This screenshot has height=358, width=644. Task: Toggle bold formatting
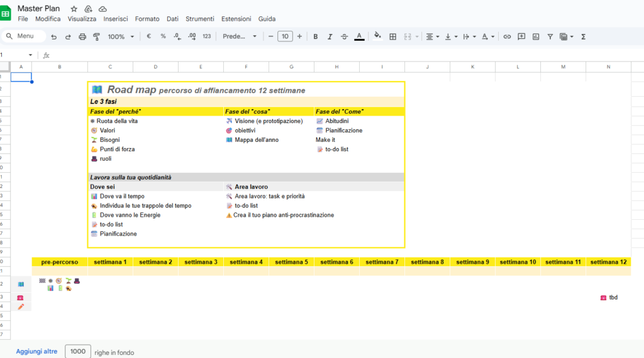pos(316,36)
